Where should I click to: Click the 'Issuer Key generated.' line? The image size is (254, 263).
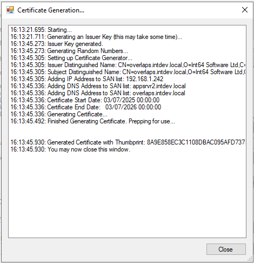click(x=57, y=44)
